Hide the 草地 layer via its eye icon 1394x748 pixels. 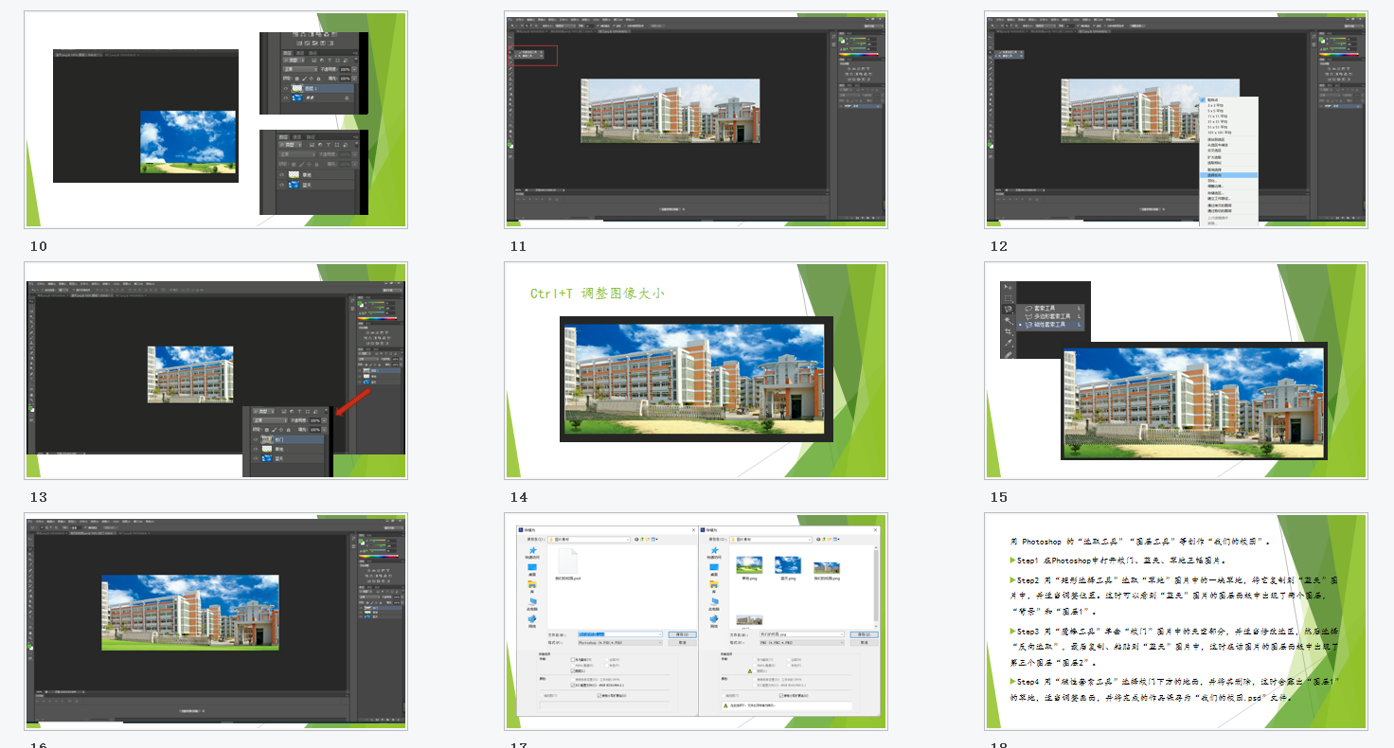pos(282,175)
